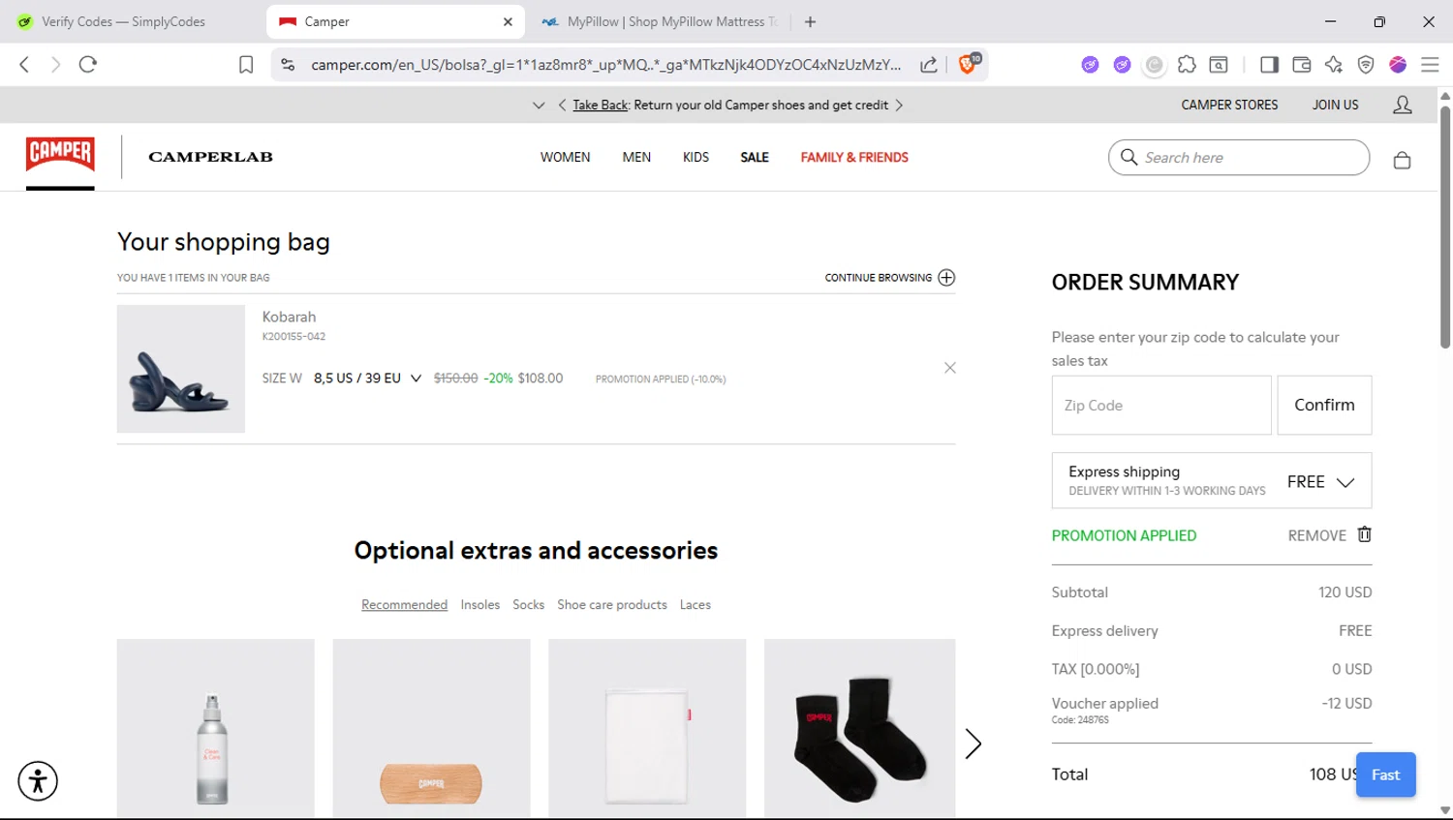The image size is (1453, 820).
Task: Click the blue Fast button
Action: pos(1385,774)
